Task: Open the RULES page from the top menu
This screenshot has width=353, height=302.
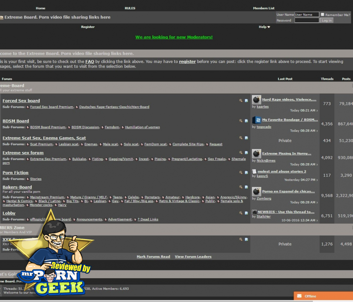Action: point(130,8)
